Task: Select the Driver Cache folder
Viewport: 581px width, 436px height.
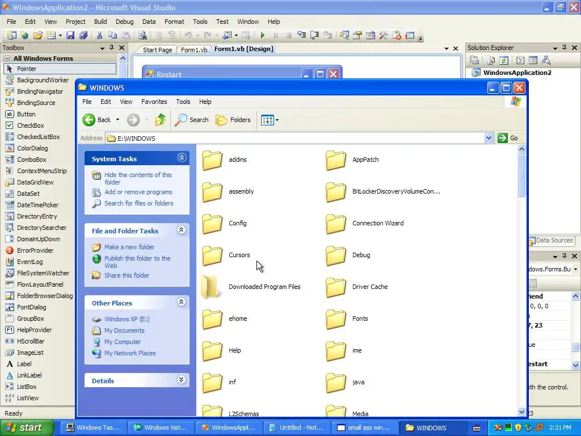Action: (357, 287)
